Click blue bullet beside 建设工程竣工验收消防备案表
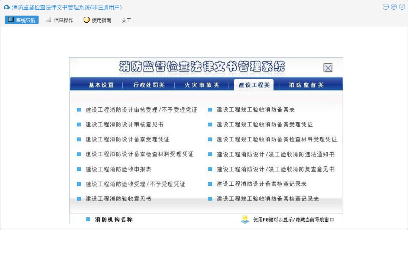This screenshot has width=408, height=267. coord(210,110)
